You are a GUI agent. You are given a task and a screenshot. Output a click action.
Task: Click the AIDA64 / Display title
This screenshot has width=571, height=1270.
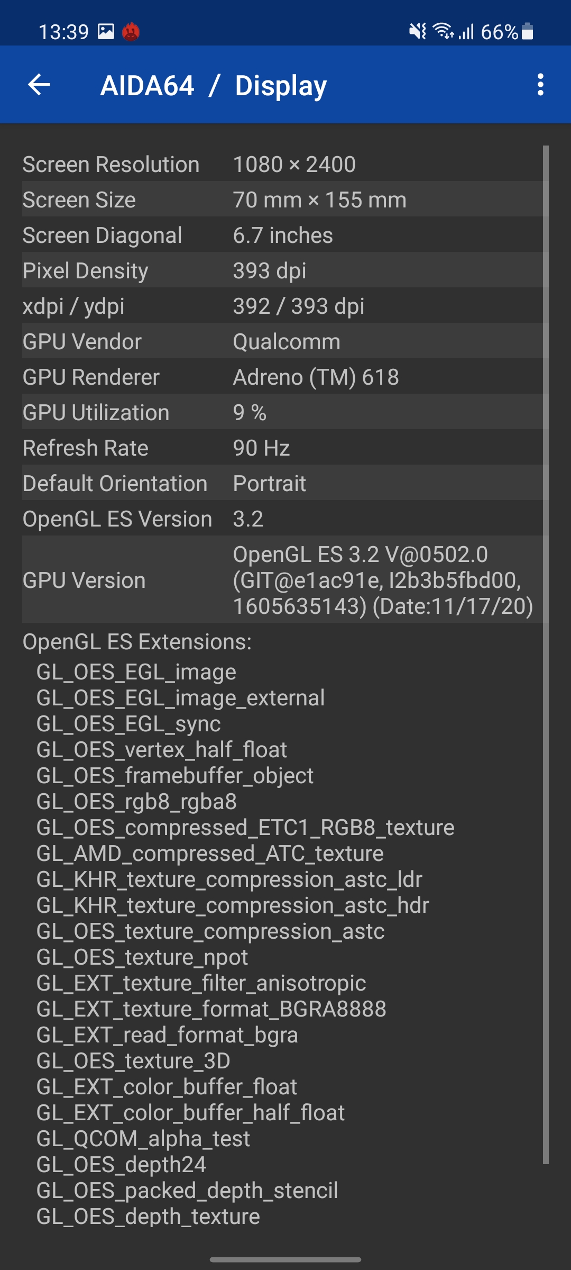coord(214,86)
